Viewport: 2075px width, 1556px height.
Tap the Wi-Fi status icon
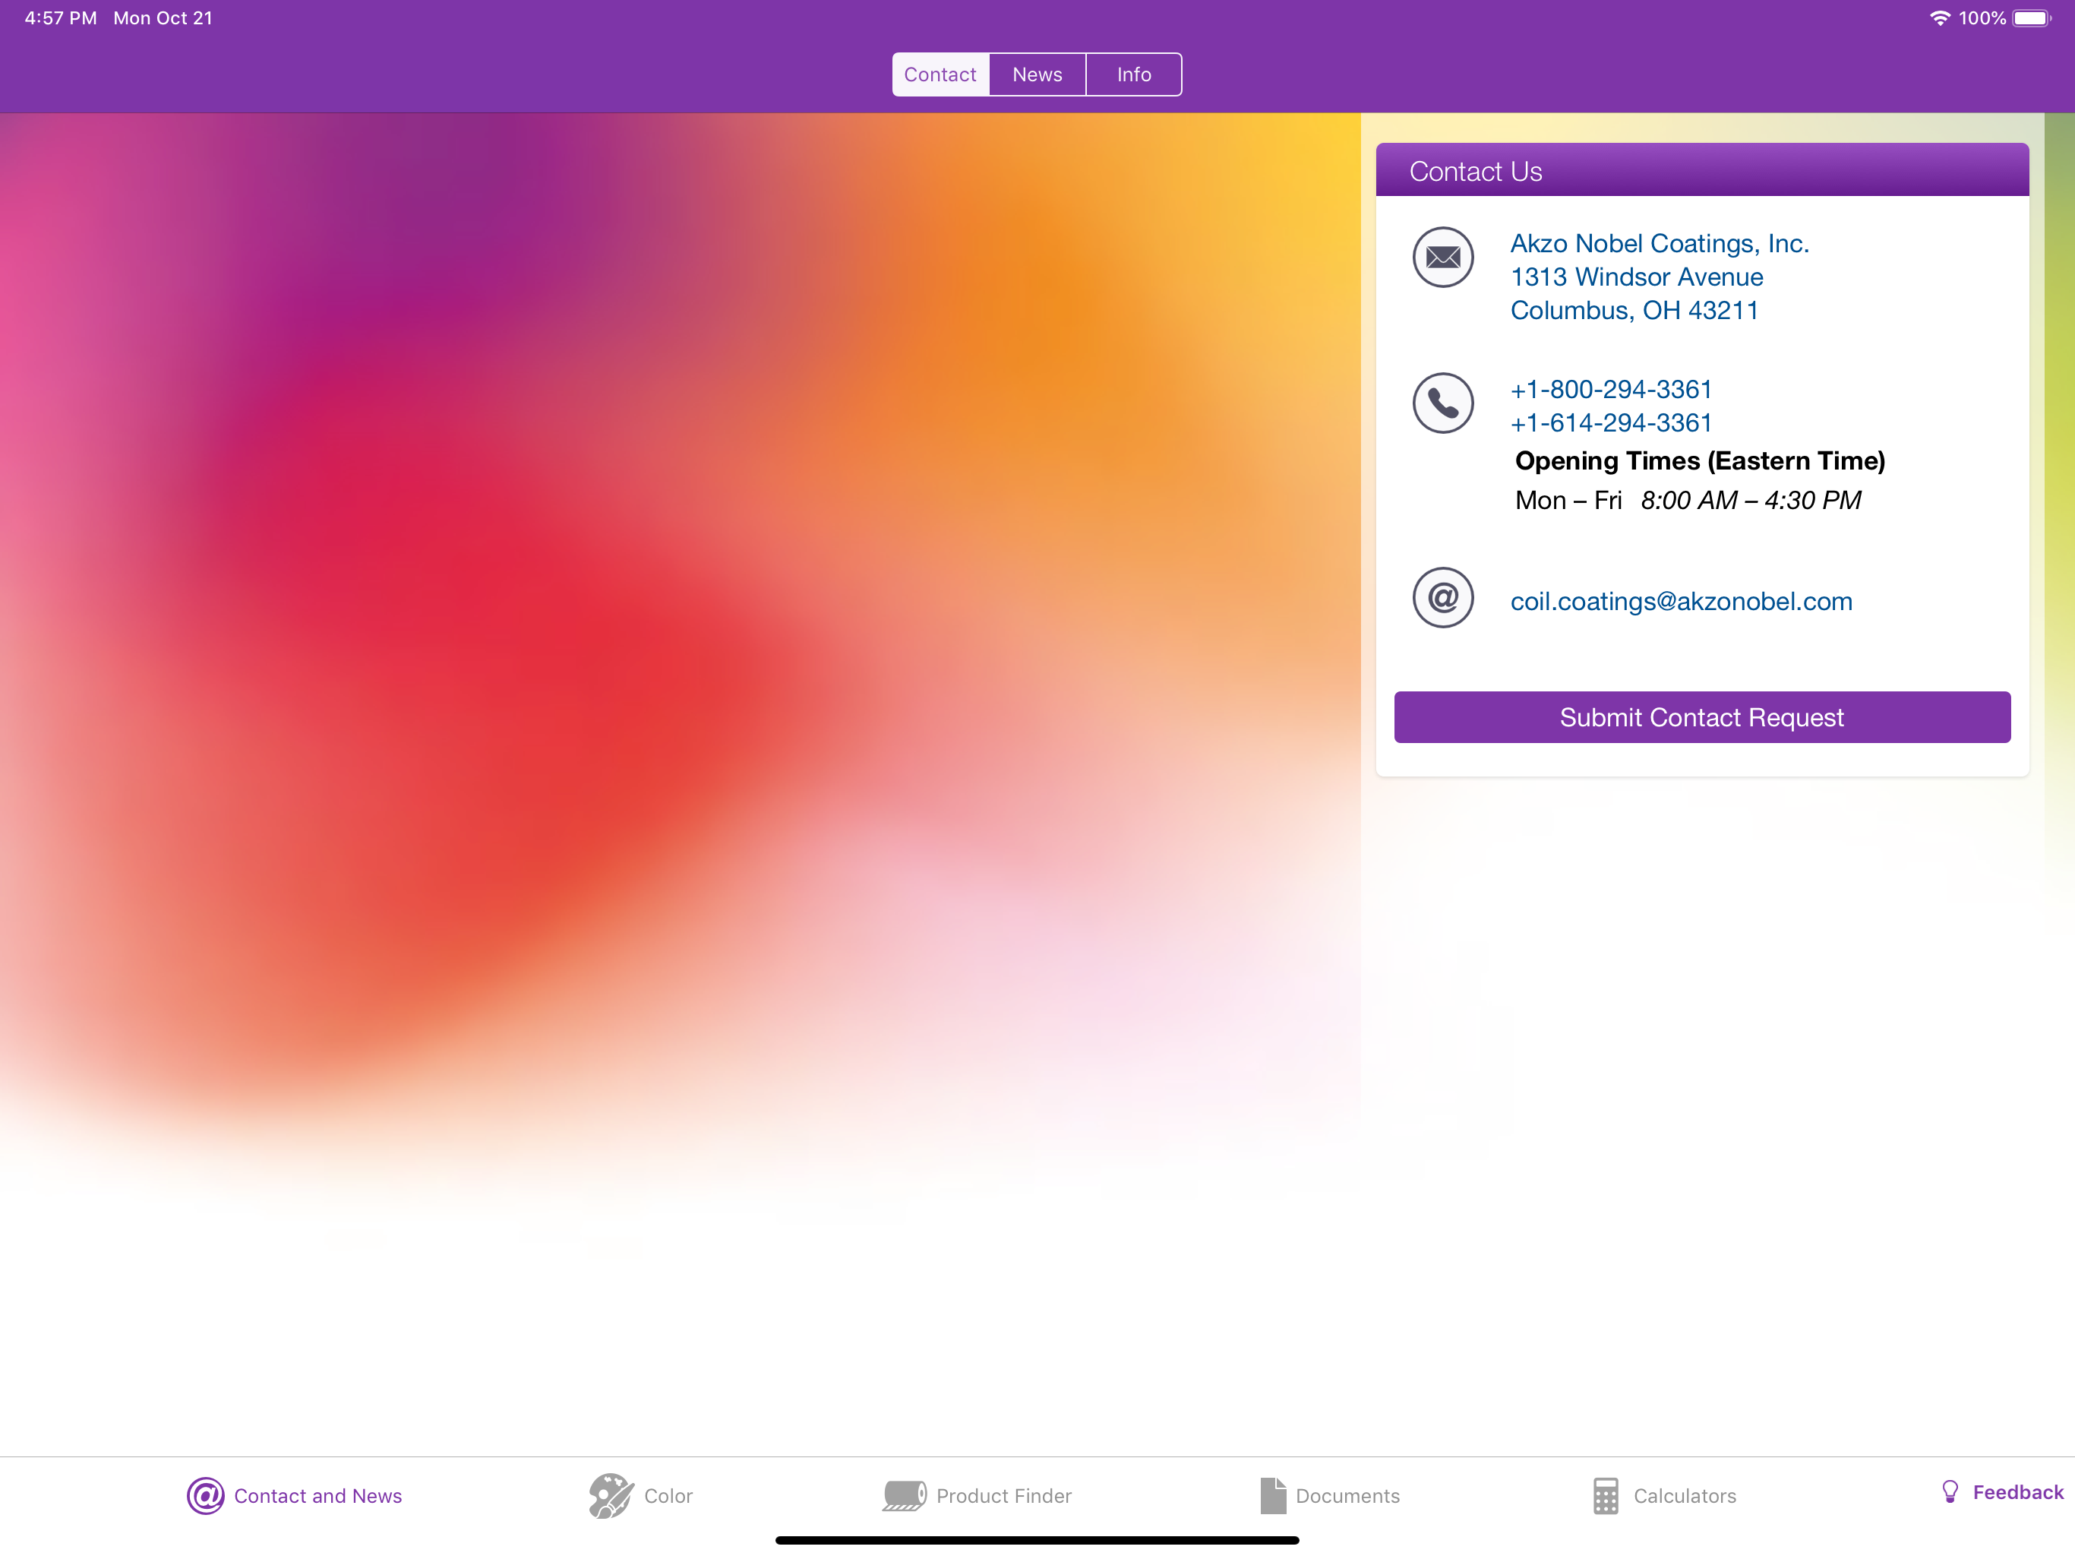[x=1939, y=17]
